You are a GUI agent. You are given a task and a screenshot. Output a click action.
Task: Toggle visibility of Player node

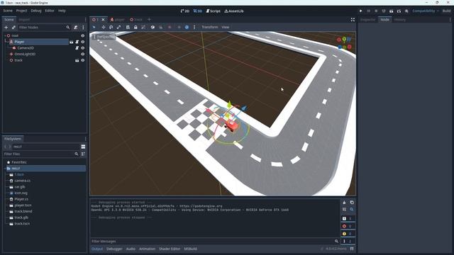point(83,42)
